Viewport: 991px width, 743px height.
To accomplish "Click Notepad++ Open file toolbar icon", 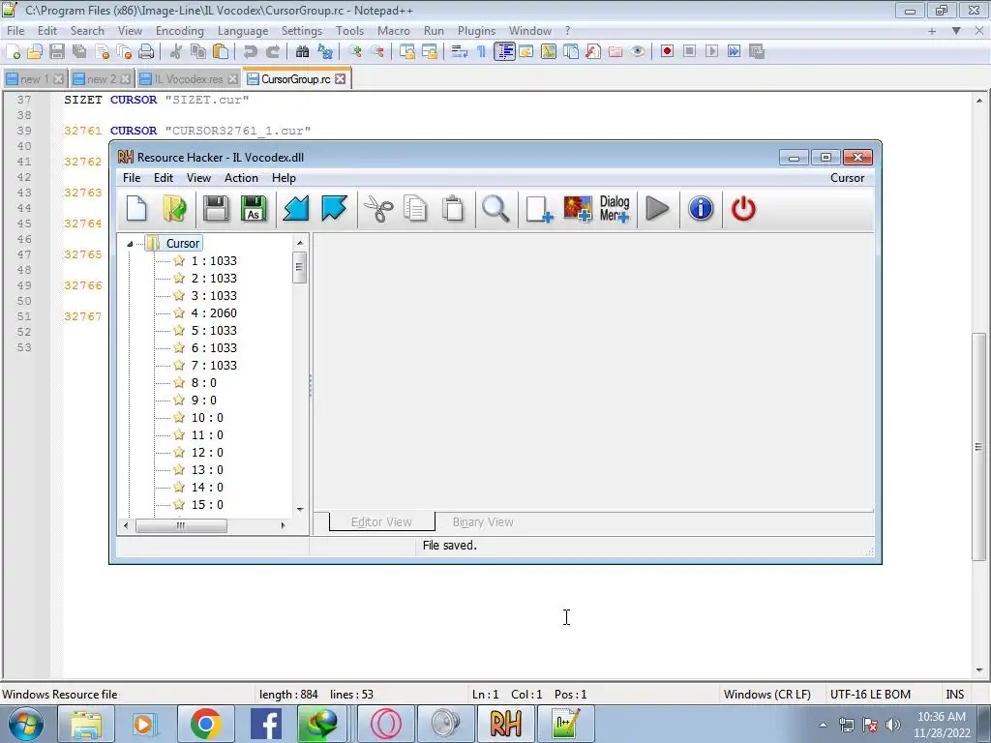I will coord(35,52).
